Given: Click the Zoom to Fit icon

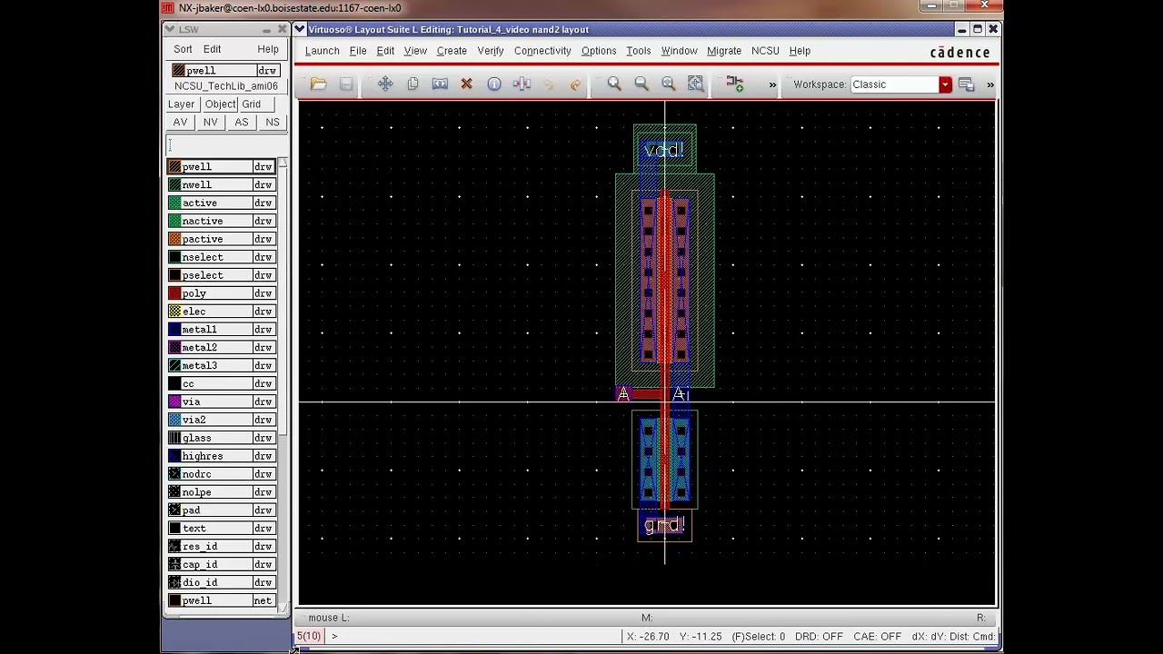Looking at the screenshot, I should click(x=669, y=84).
